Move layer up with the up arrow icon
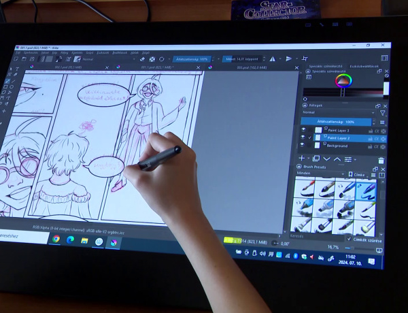 [x=338, y=159]
